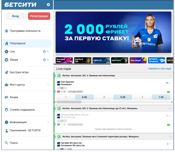Screen dimensions: 175x152
Task: Open Быстрые игры in the sidebar
Action: coord(27,72)
